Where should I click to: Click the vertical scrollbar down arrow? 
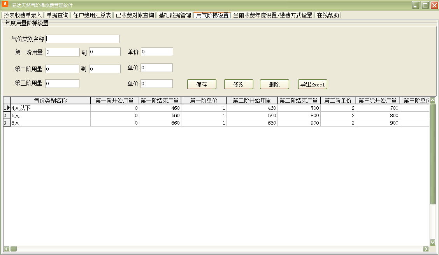(432, 242)
